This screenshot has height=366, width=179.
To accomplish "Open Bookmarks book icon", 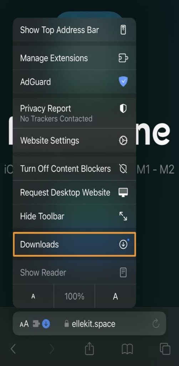I will 127,349.
